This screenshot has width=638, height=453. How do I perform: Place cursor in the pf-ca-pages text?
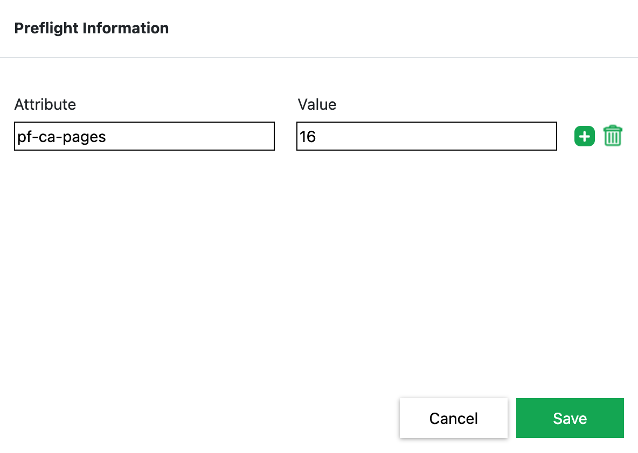(61, 137)
